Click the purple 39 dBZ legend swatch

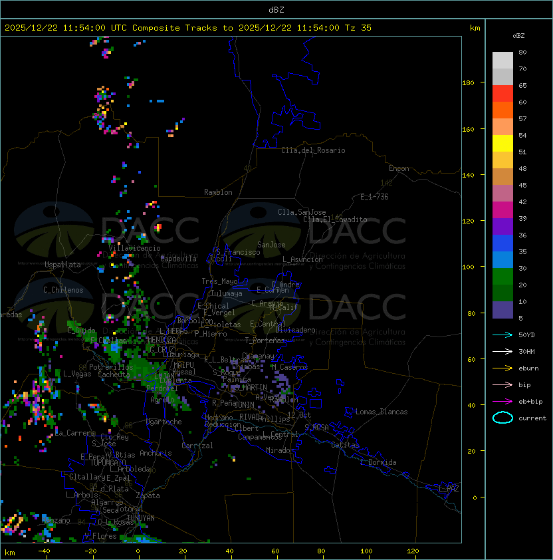(x=502, y=227)
